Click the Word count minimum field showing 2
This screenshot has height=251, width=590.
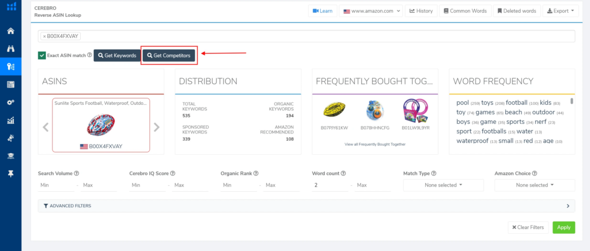pos(330,185)
